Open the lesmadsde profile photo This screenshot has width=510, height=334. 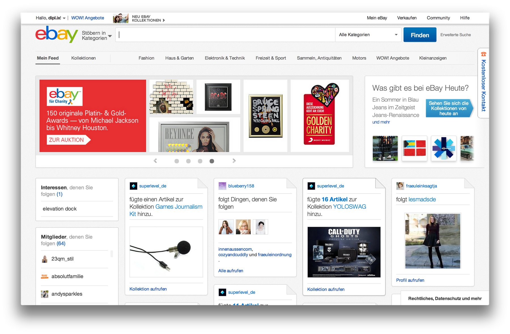pos(433,241)
